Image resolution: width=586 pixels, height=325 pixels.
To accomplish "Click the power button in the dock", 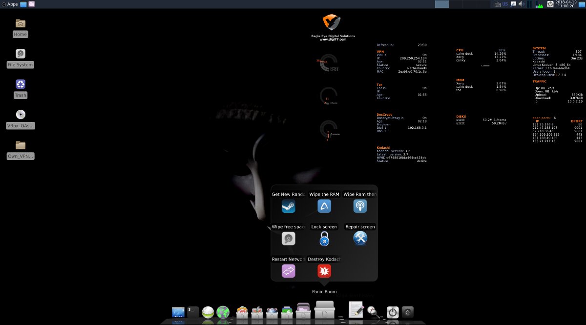I will point(393,312).
